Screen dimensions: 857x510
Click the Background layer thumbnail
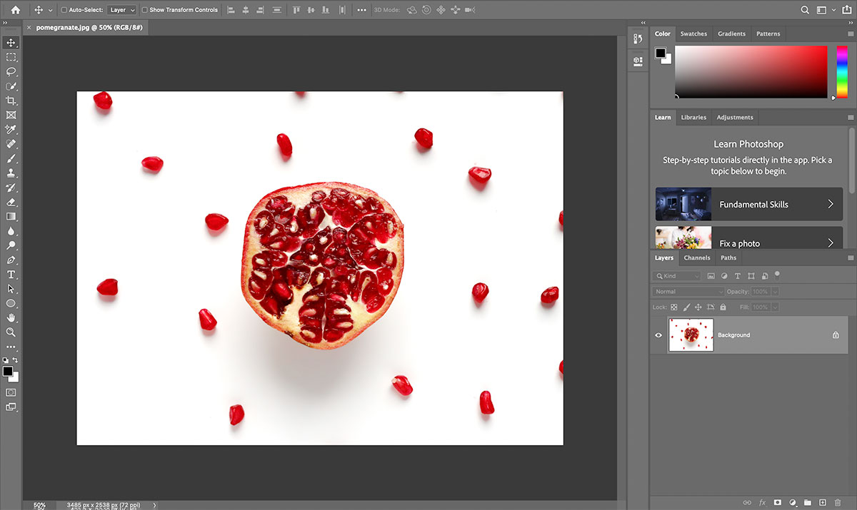[x=691, y=335]
